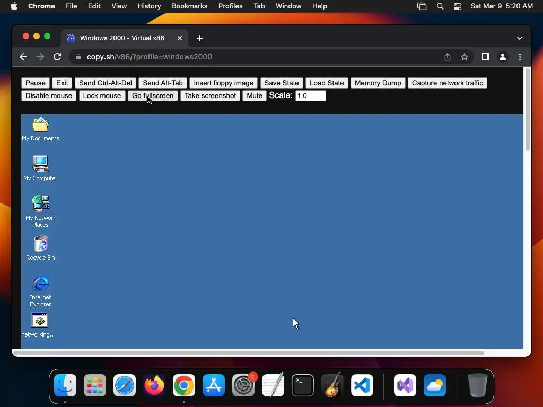
Task: Select the networking file icon on desktop
Action: coord(40,325)
